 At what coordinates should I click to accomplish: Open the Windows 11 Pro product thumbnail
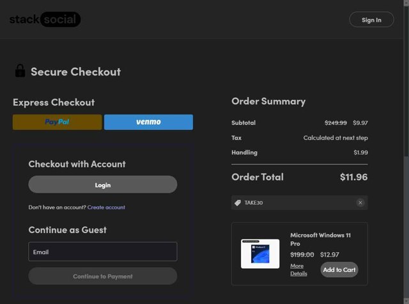[x=260, y=254]
